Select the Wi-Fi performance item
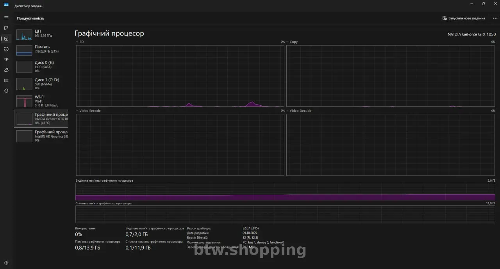Image resolution: width=500 pixels, height=269 pixels. coord(41,101)
